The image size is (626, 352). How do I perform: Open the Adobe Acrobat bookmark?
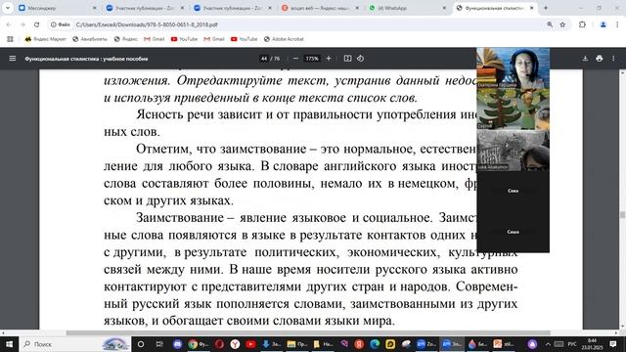284,39
